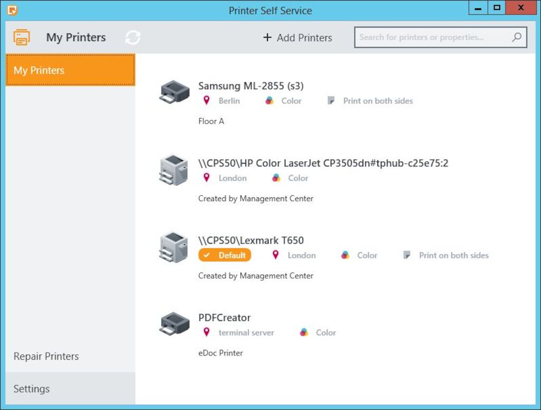Click the refresh printers icon
This screenshot has height=410, width=541.
pos(133,38)
